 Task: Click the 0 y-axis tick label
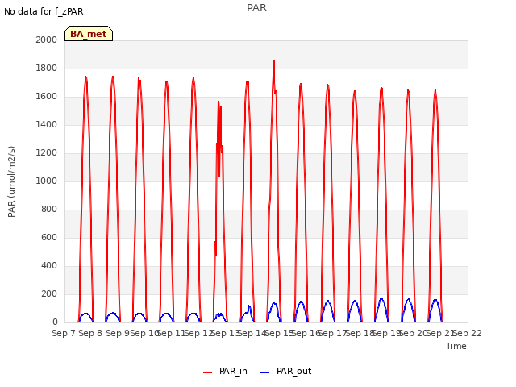[x=55, y=322]
